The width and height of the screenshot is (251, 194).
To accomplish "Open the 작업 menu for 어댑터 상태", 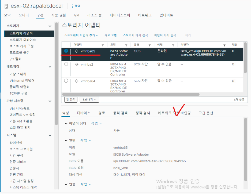I will coord(96,123).
